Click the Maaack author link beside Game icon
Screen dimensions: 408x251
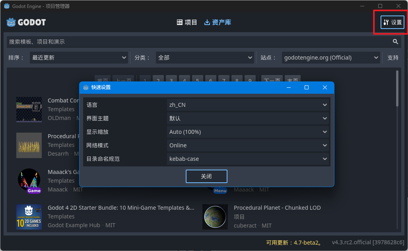tap(58, 189)
